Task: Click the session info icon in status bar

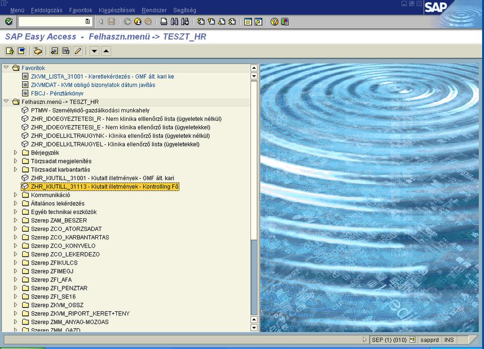Action: (x=412, y=340)
